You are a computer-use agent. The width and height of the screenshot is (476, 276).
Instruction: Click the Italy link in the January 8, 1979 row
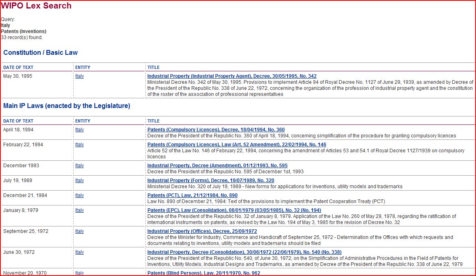[80, 210]
